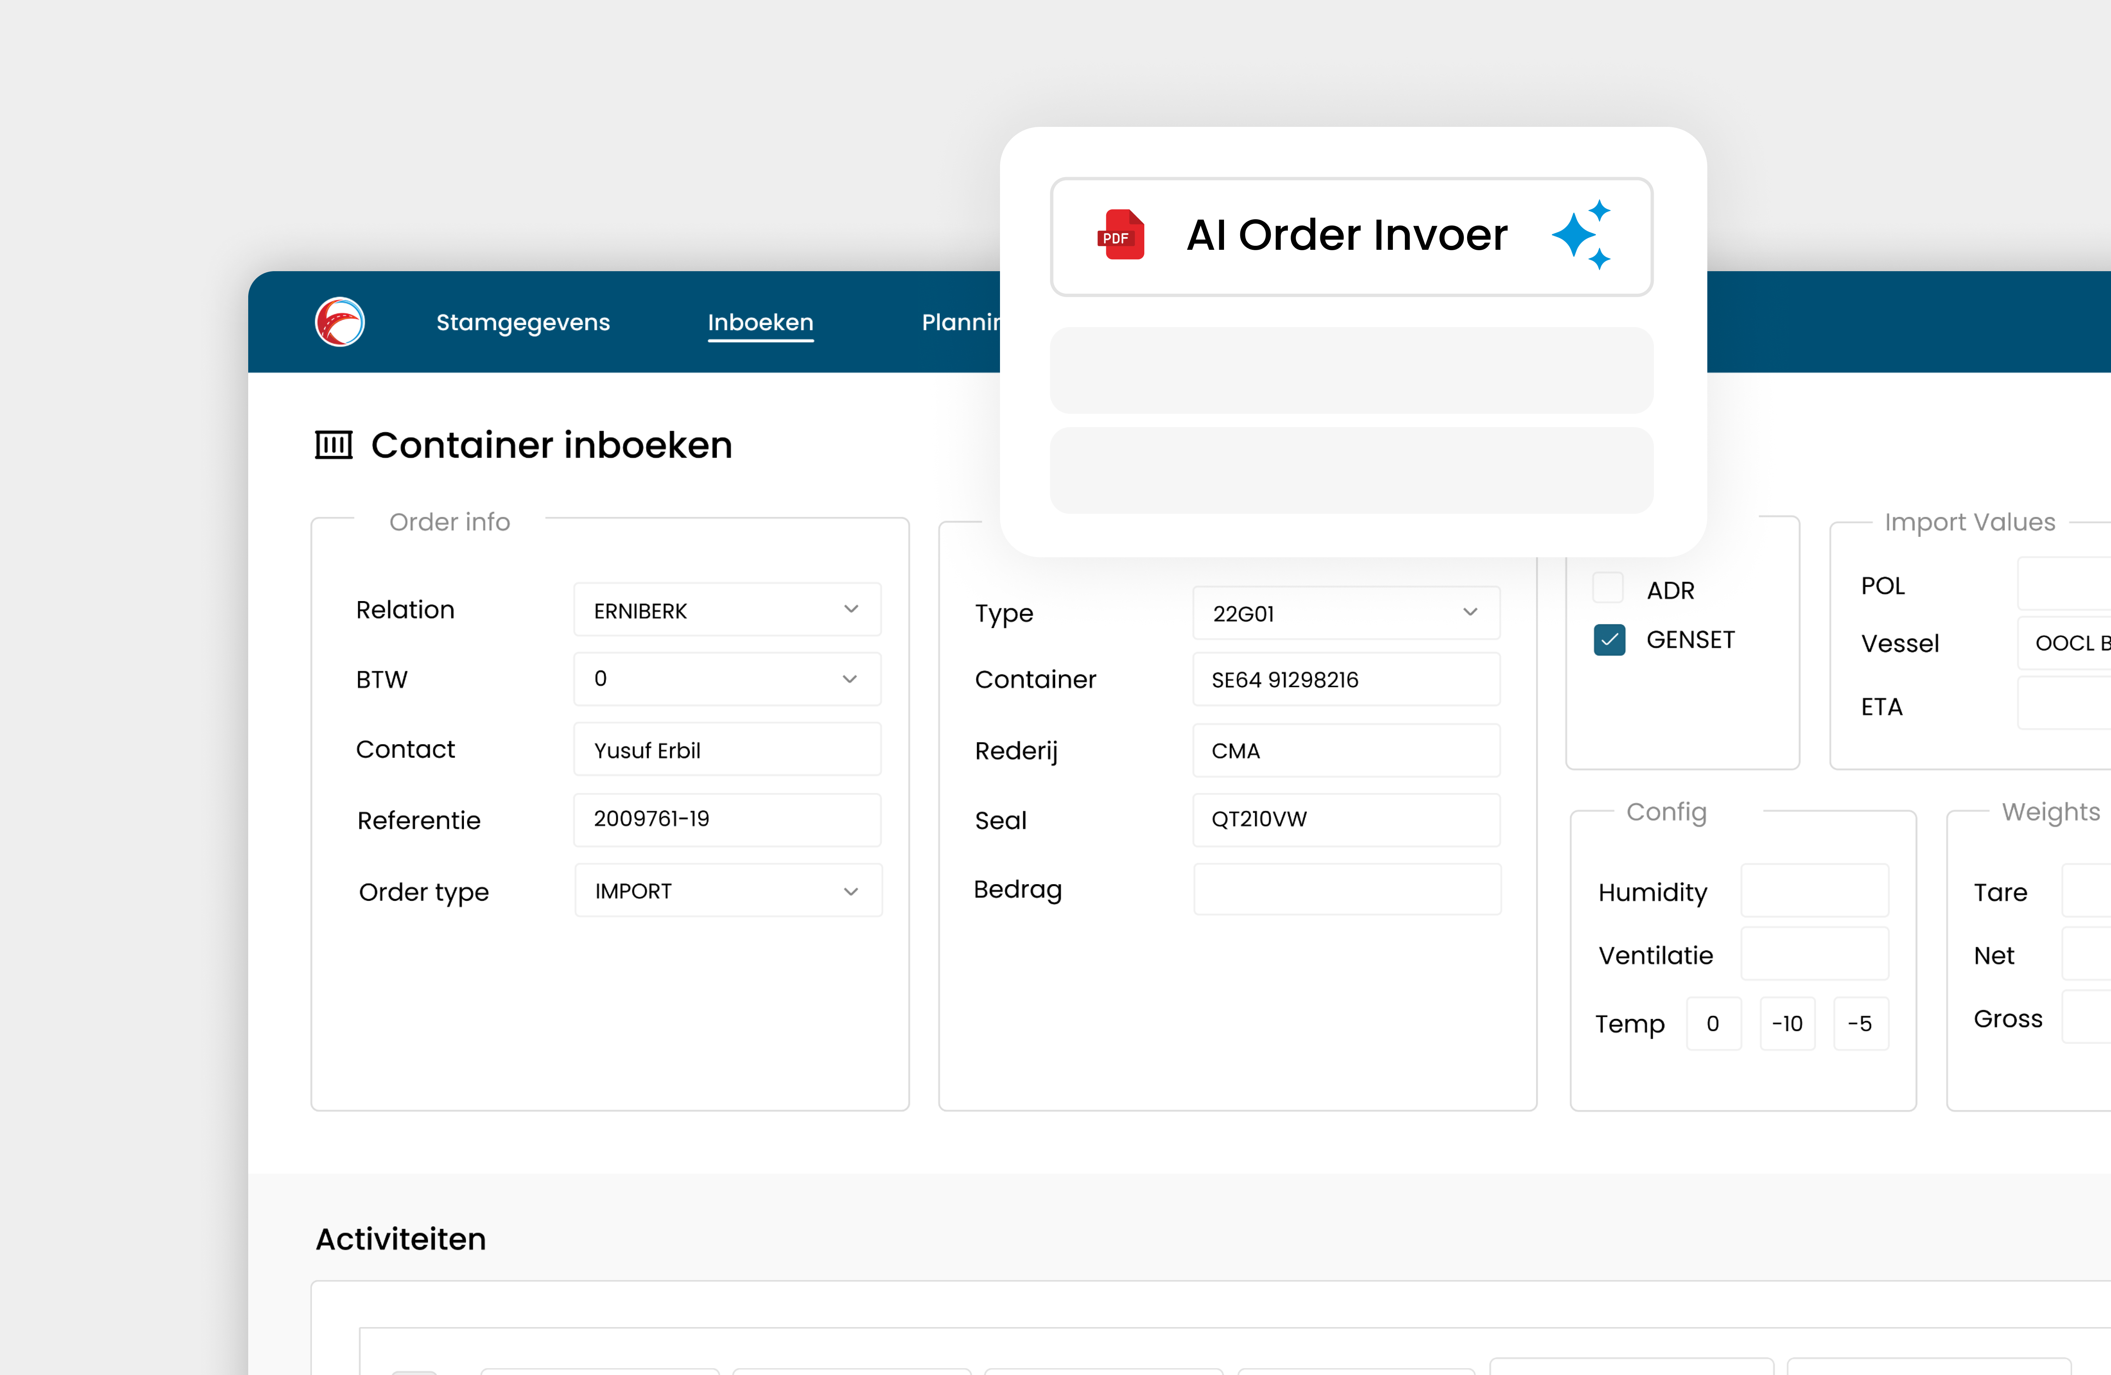Image resolution: width=2111 pixels, height=1375 pixels.
Task: Uncheck the GENSET checkbox
Action: pos(1609,640)
